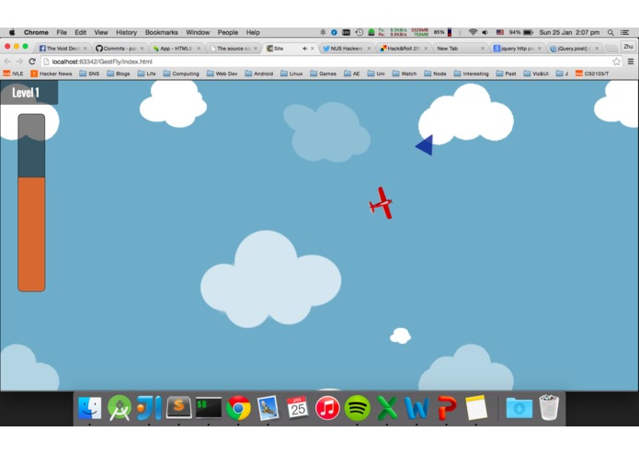
Task: Click the US flag input source icon
Action: point(500,32)
